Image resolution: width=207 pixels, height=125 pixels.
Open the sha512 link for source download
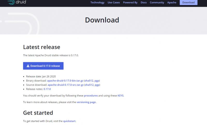point(89,85)
